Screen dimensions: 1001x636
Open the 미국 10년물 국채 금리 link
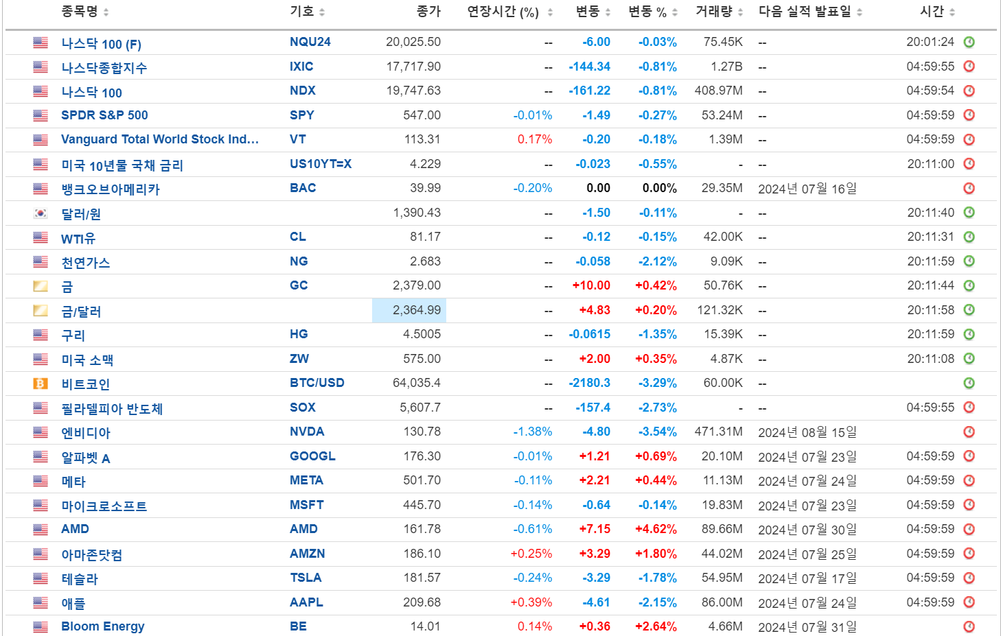pos(122,165)
